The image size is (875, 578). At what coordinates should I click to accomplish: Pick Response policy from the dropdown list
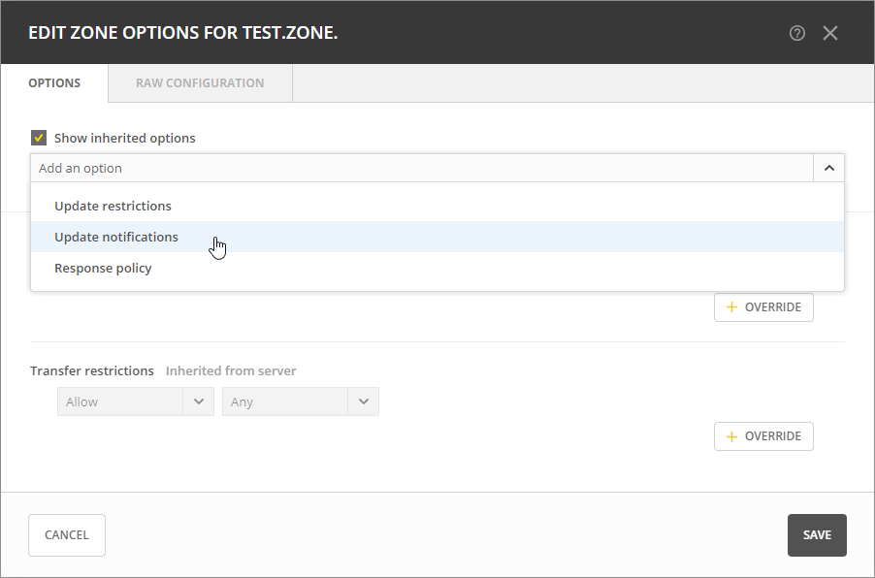[x=103, y=268]
